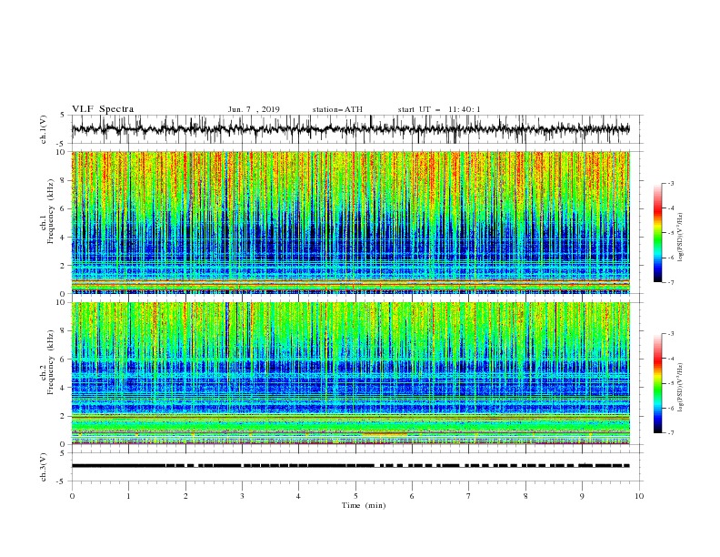Click the "station=ATH" header label

tap(337, 109)
